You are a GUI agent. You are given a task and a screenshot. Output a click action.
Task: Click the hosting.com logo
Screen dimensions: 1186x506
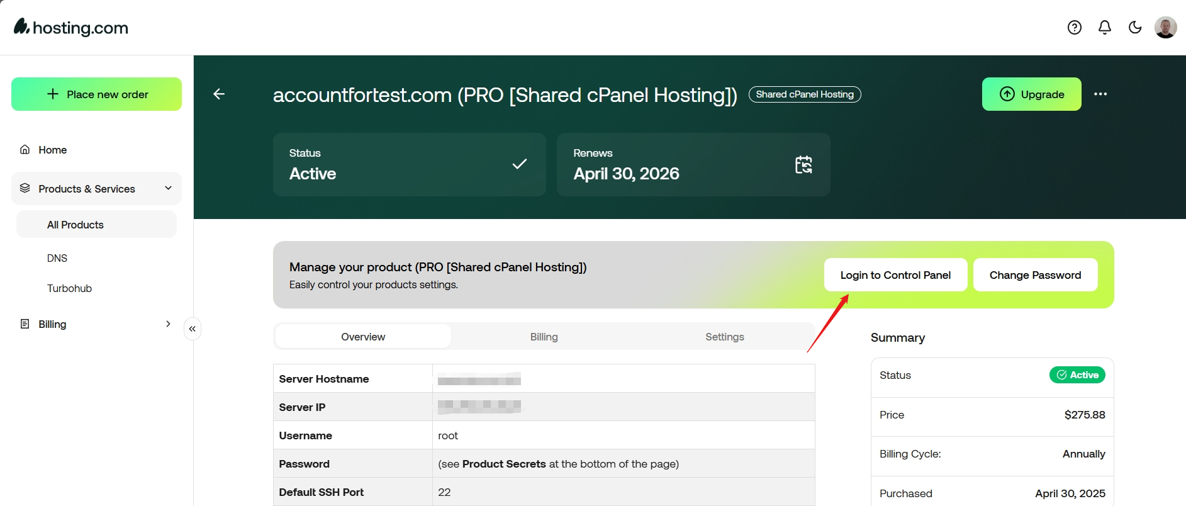click(71, 27)
